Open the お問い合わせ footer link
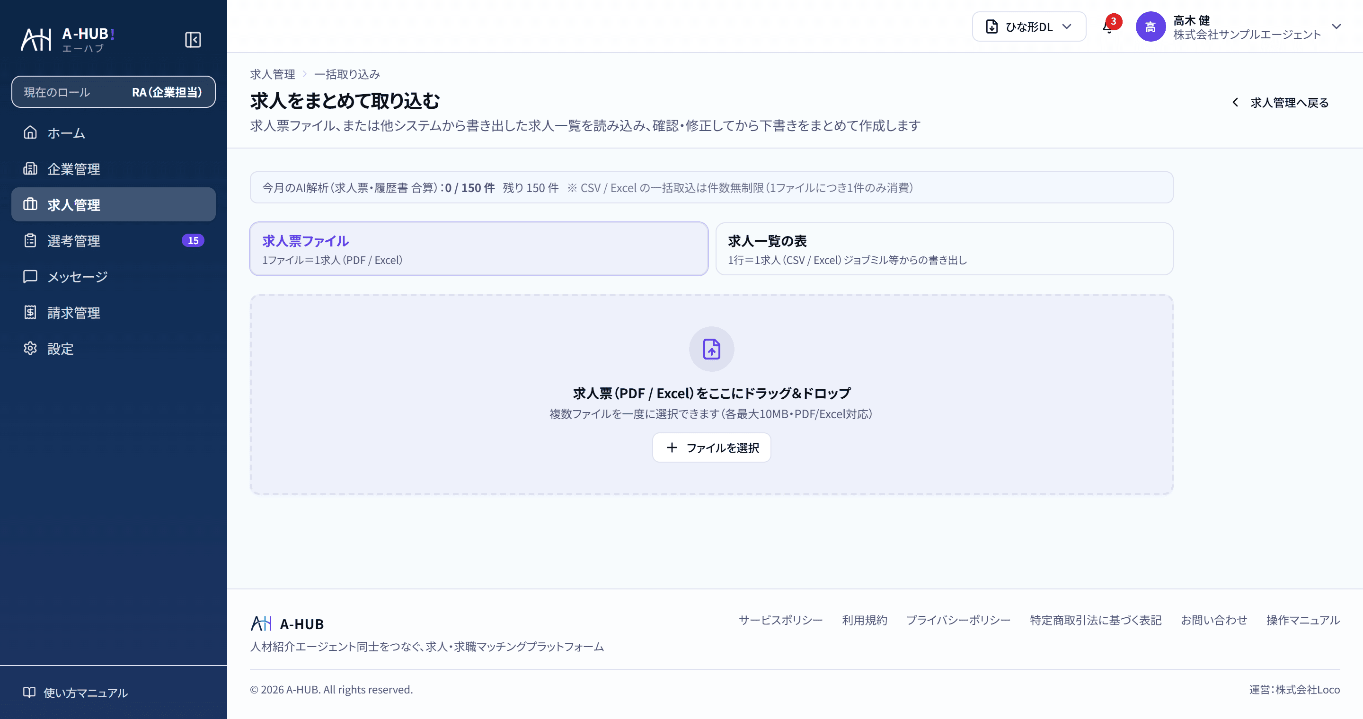 [1213, 620]
